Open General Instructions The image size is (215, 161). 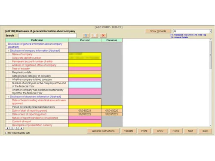(103, 131)
